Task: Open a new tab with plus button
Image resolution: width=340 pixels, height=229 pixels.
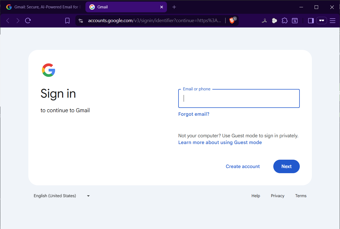Action: pos(174,7)
